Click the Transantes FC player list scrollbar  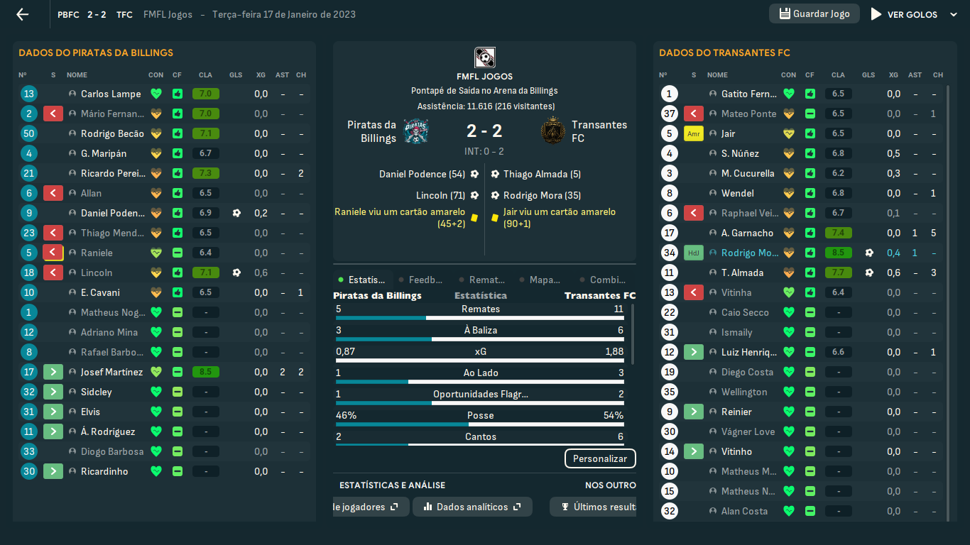(948, 284)
